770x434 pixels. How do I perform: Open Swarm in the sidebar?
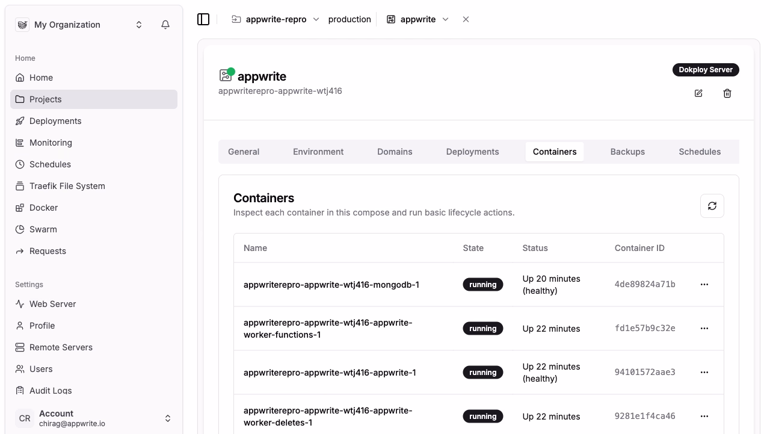click(x=94, y=229)
